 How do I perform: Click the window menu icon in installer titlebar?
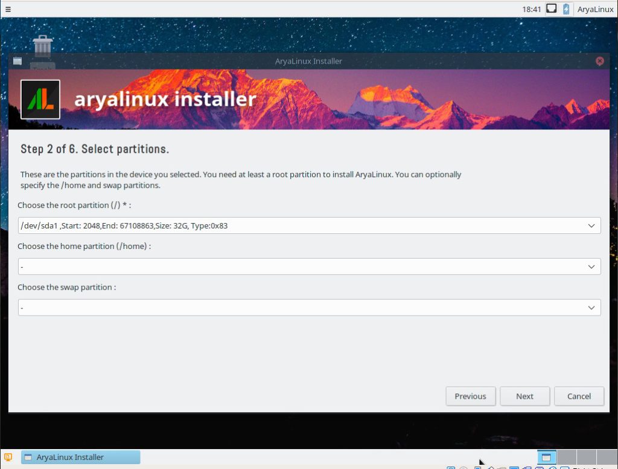(18, 61)
